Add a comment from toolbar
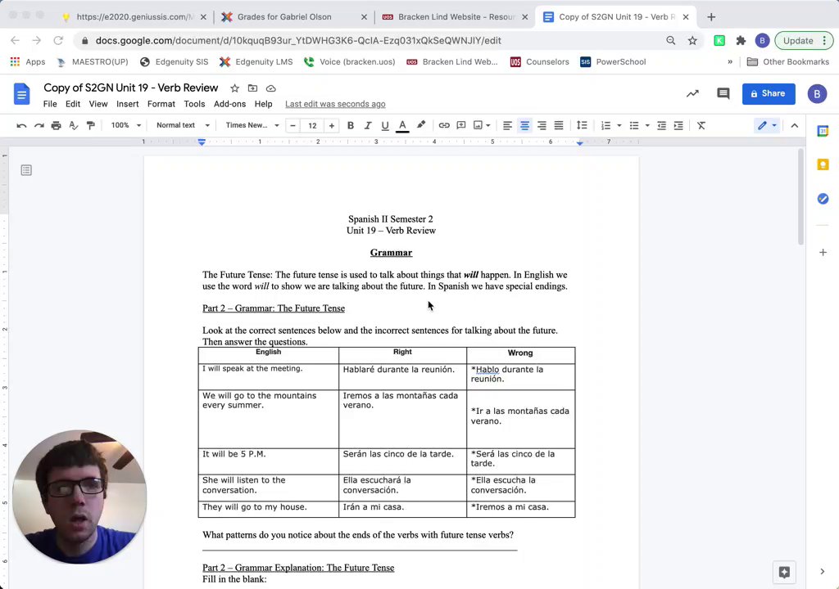The height and width of the screenshot is (589, 839). pyautogui.click(x=461, y=126)
